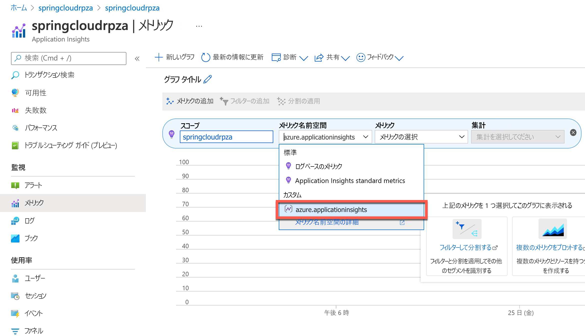Open トランザクション検索 in the sidebar
Viewport: 585px width, 336px height.
pyautogui.click(x=49, y=75)
